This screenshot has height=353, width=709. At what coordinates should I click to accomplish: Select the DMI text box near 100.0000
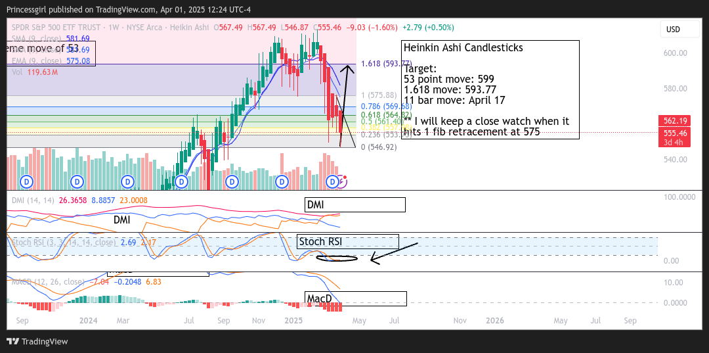tap(355, 204)
